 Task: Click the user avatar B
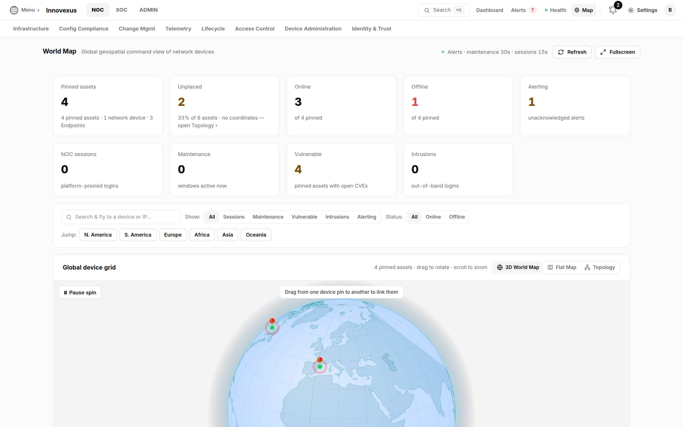670,10
